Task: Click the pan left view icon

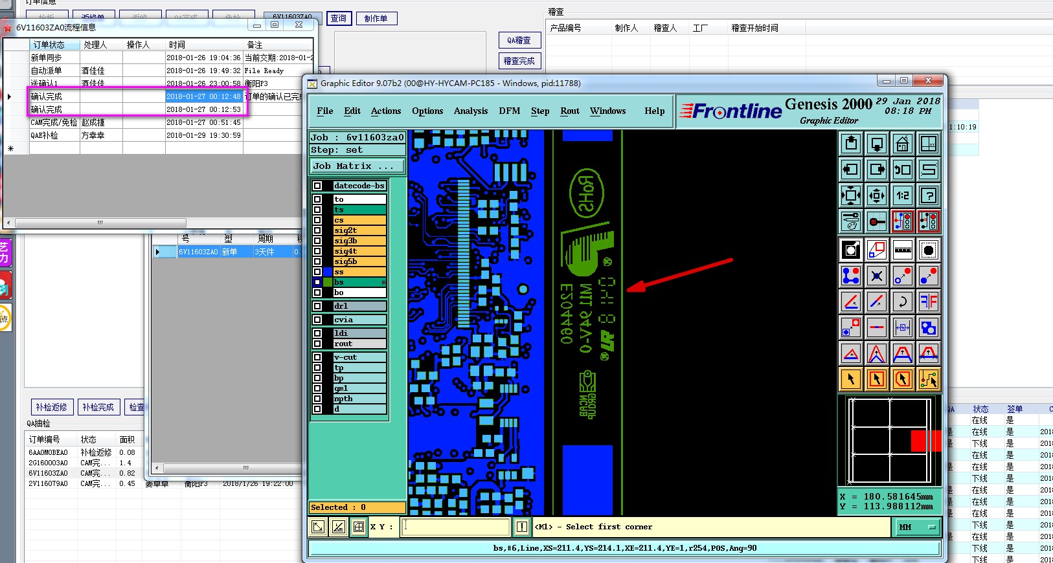Action: pyautogui.click(x=851, y=170)
